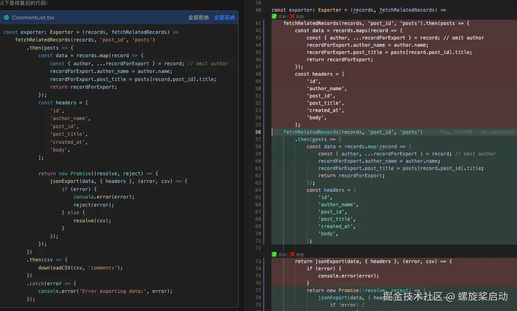This screenshot has height=311, width=517.
Task: Click 采纳 accept link above editor line 73
Action: tap(282, 255)
